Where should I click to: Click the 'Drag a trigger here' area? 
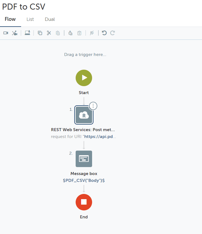tap(85, 55)
